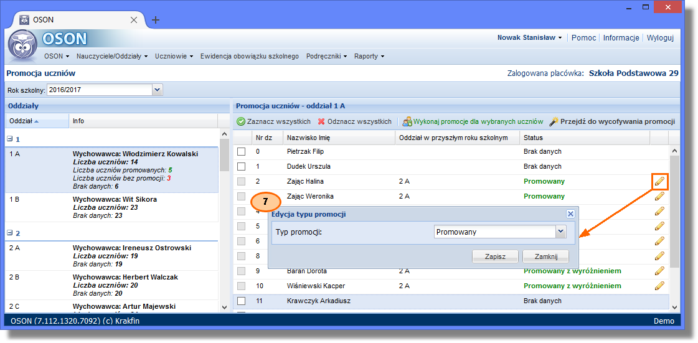Open the Uczniowie menu
Viewport: 698px width, 343px height.
coord(174,56)
